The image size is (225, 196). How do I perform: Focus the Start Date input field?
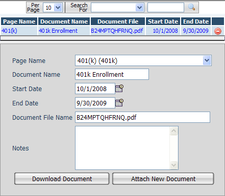[x=95, y=89]
